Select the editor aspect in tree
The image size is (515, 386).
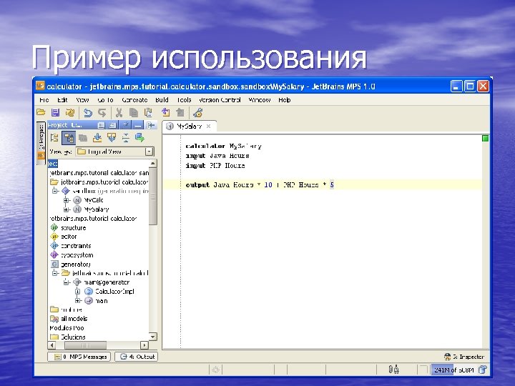(64, 237)
